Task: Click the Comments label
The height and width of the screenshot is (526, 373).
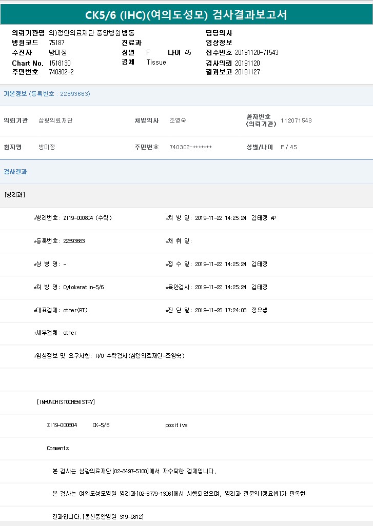Action: click(x=57, y=448)
